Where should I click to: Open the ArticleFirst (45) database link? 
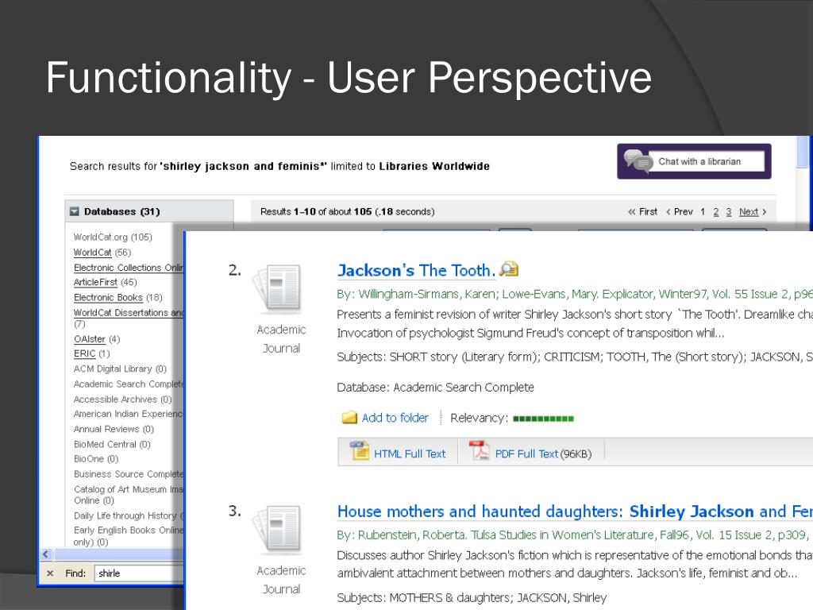(x=95, y=282)
